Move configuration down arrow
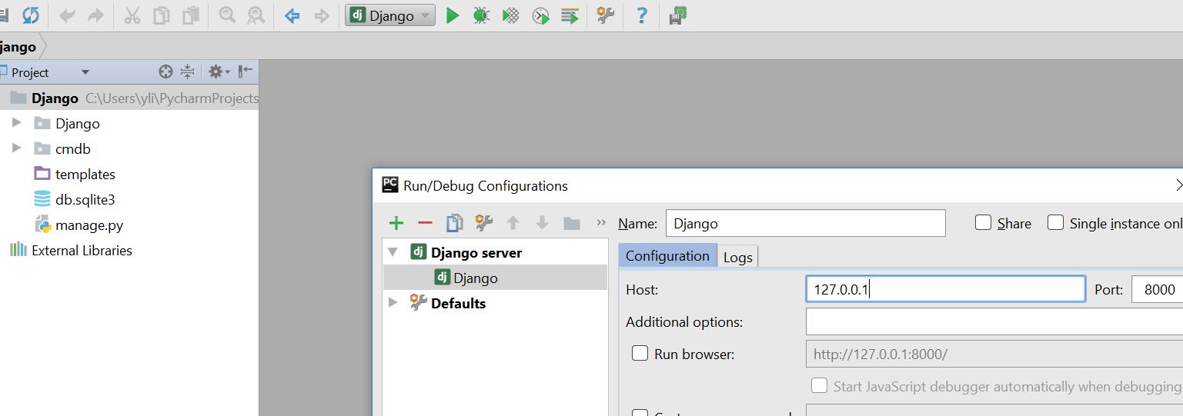Screen dimensions: 1183x416 click(542, 224)
